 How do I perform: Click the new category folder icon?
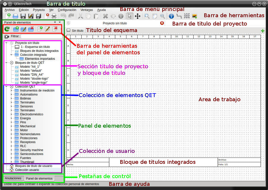tap(16, 29)
